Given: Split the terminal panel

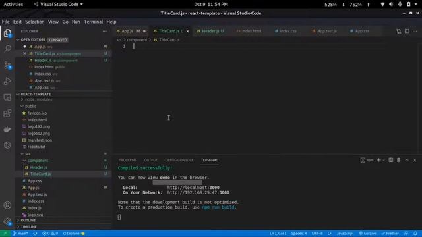Looking at the screenshot, I should [x=391, y=160].
